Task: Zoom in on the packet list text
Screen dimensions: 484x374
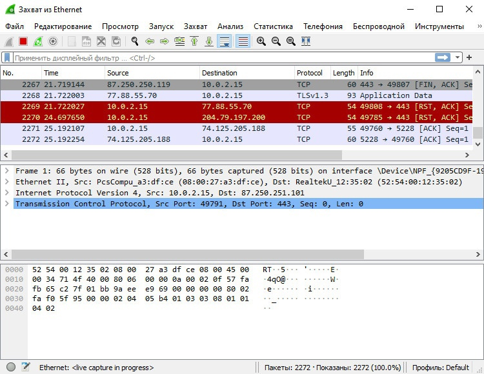Action: [261, 41]
